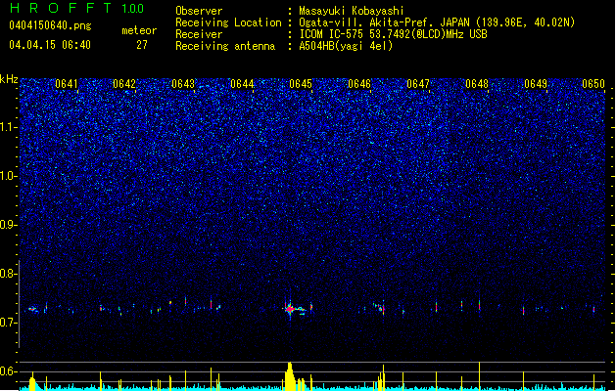616x391 pixels.
Task: Click the 0.8 kHz axis label
Action: 8,274
